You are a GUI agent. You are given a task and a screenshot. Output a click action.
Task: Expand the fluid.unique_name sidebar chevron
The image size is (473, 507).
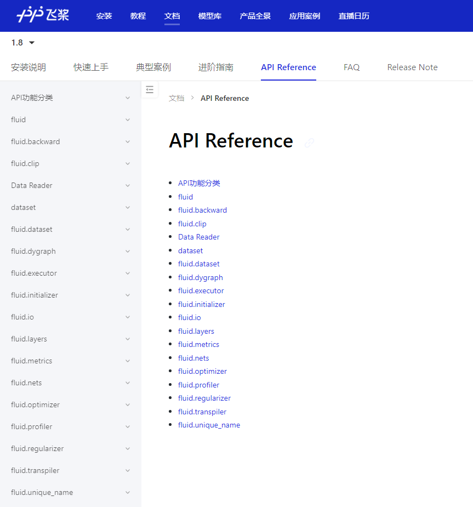pyautogui.click(x=128, y=492)
